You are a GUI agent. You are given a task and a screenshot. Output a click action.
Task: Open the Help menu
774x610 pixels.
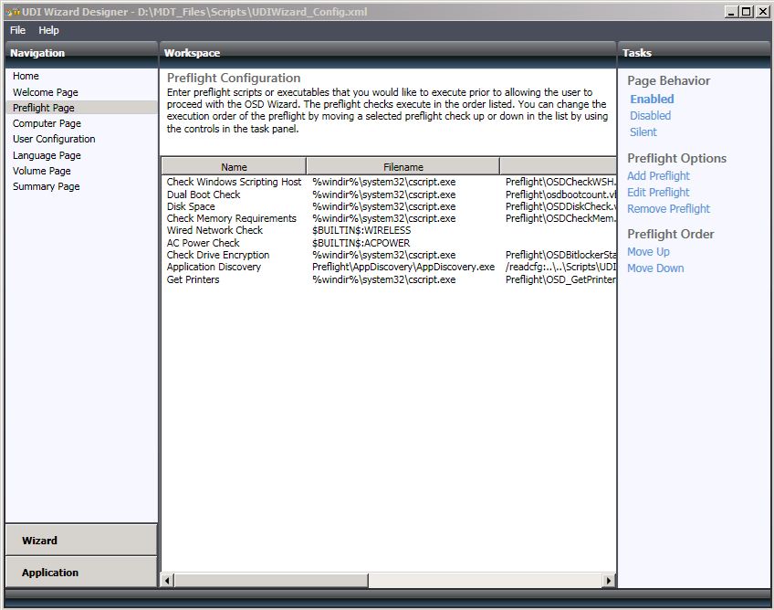[48, 30]
